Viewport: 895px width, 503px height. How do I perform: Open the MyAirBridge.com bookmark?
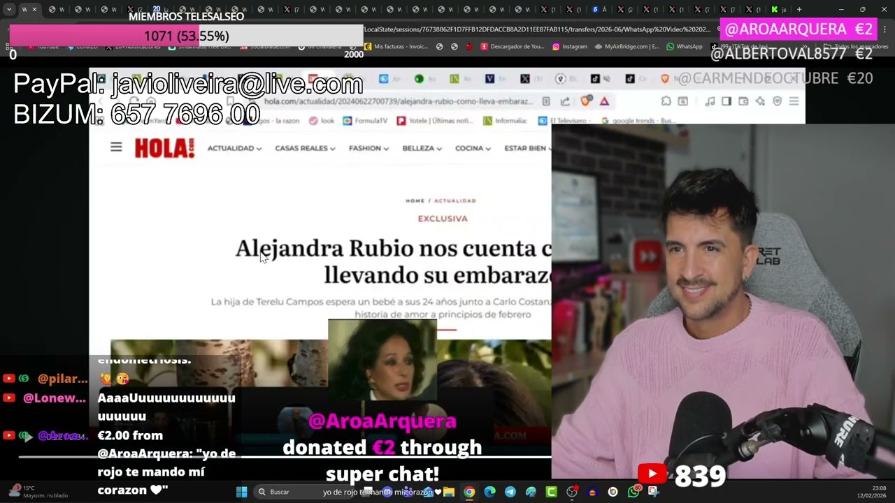click(627, 47)
